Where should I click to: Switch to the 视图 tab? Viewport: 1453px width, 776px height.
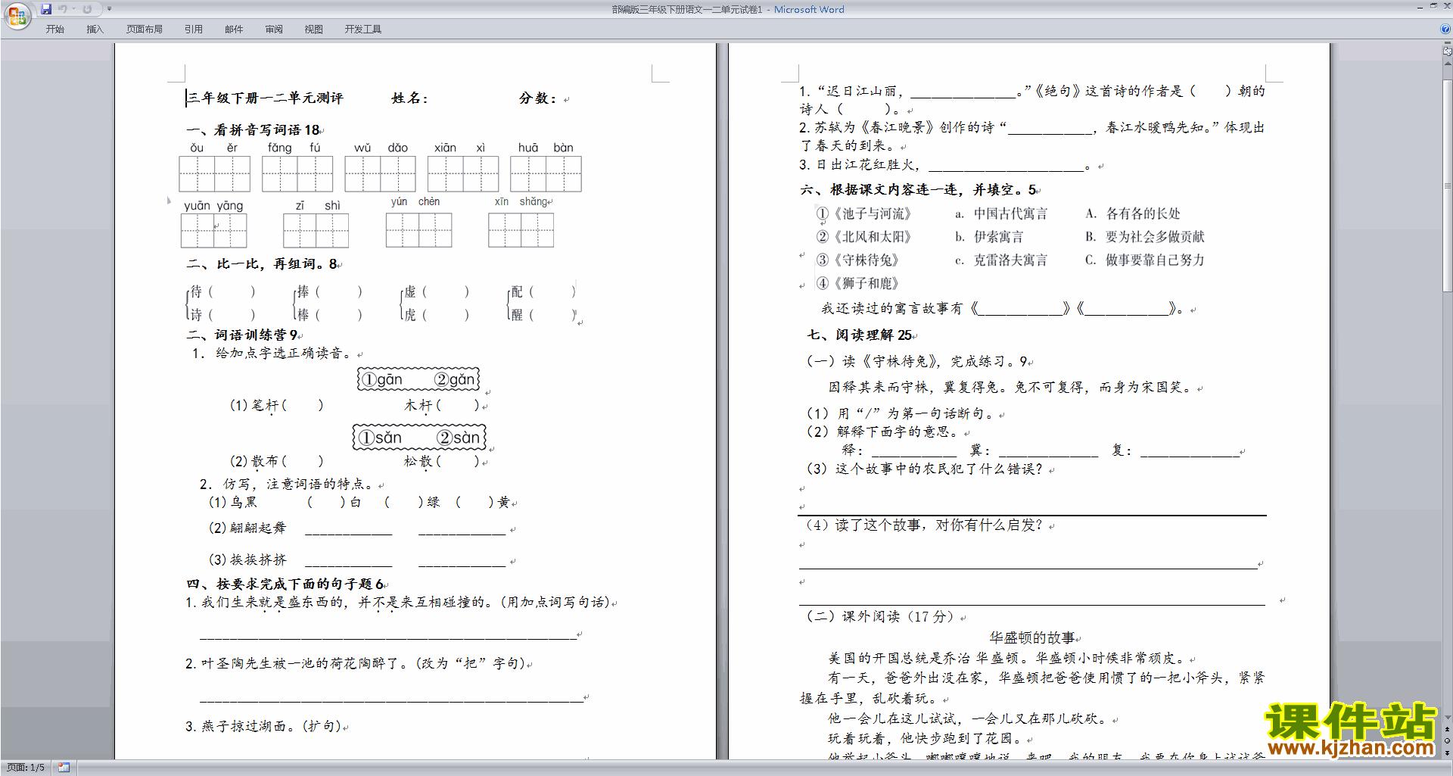[x=314, y=30]
